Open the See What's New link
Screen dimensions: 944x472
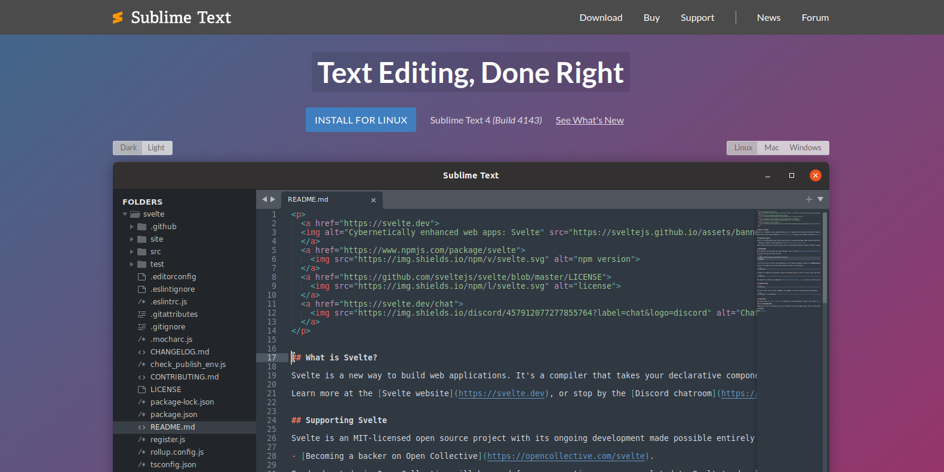click(x=589, y=121)
